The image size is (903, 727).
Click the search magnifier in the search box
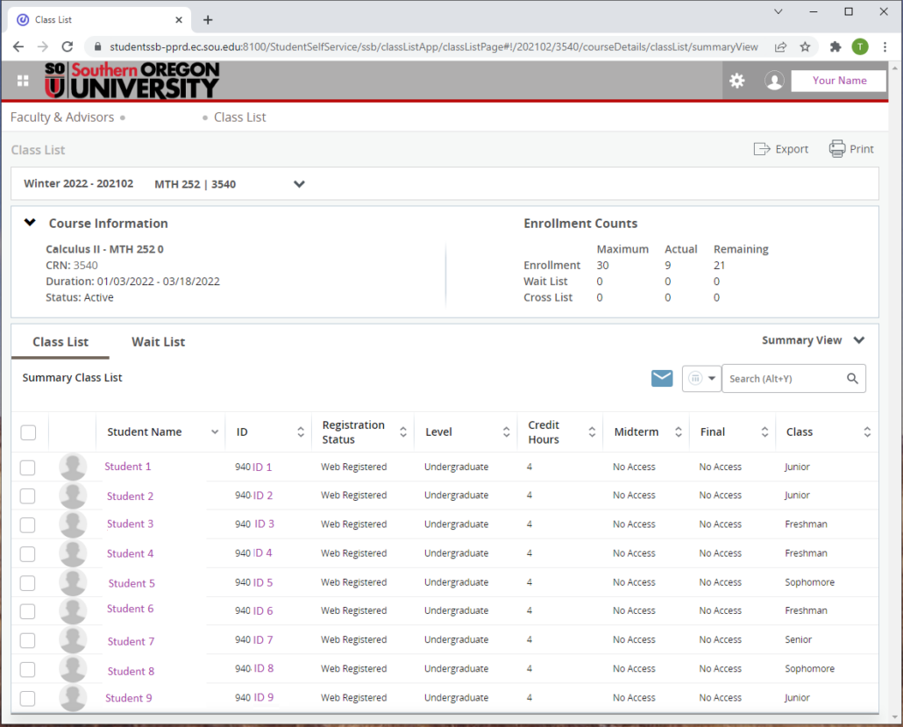click(x=851, y=378)
